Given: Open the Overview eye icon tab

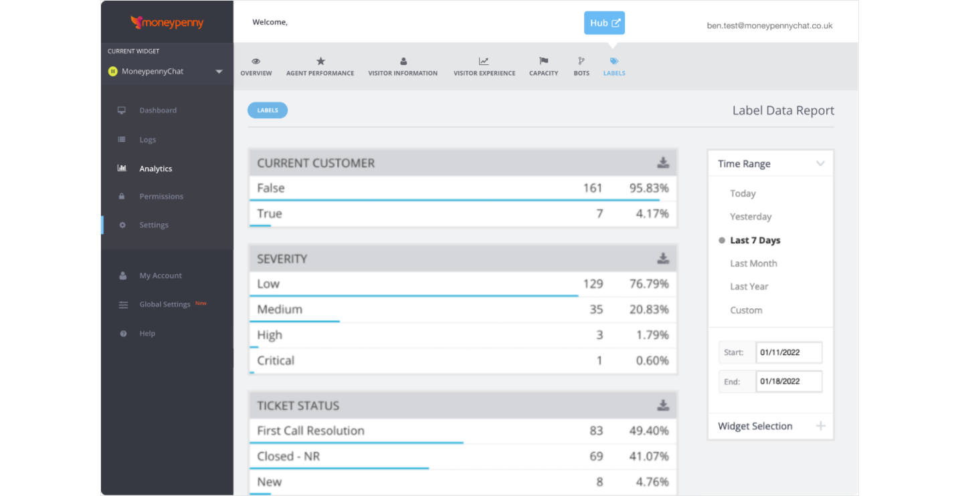Looking at the screenshot, I should 256,61.
